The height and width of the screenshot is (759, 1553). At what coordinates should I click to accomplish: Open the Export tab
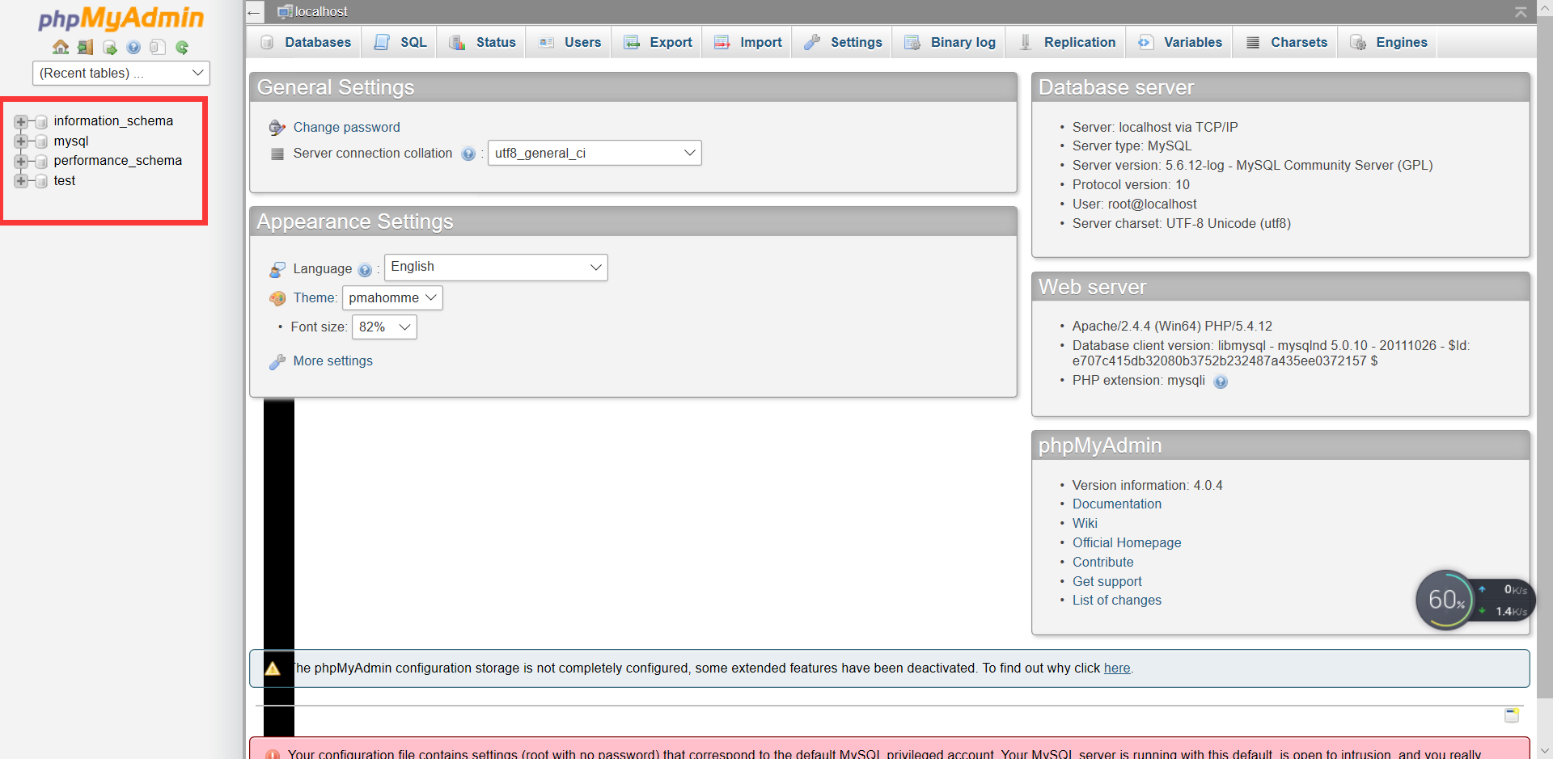658,42
